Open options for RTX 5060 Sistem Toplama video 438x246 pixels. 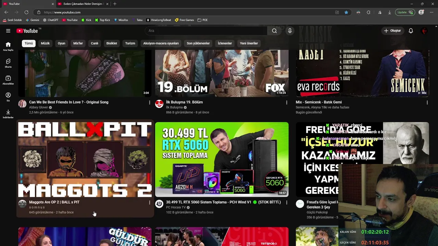click(287, 203)
